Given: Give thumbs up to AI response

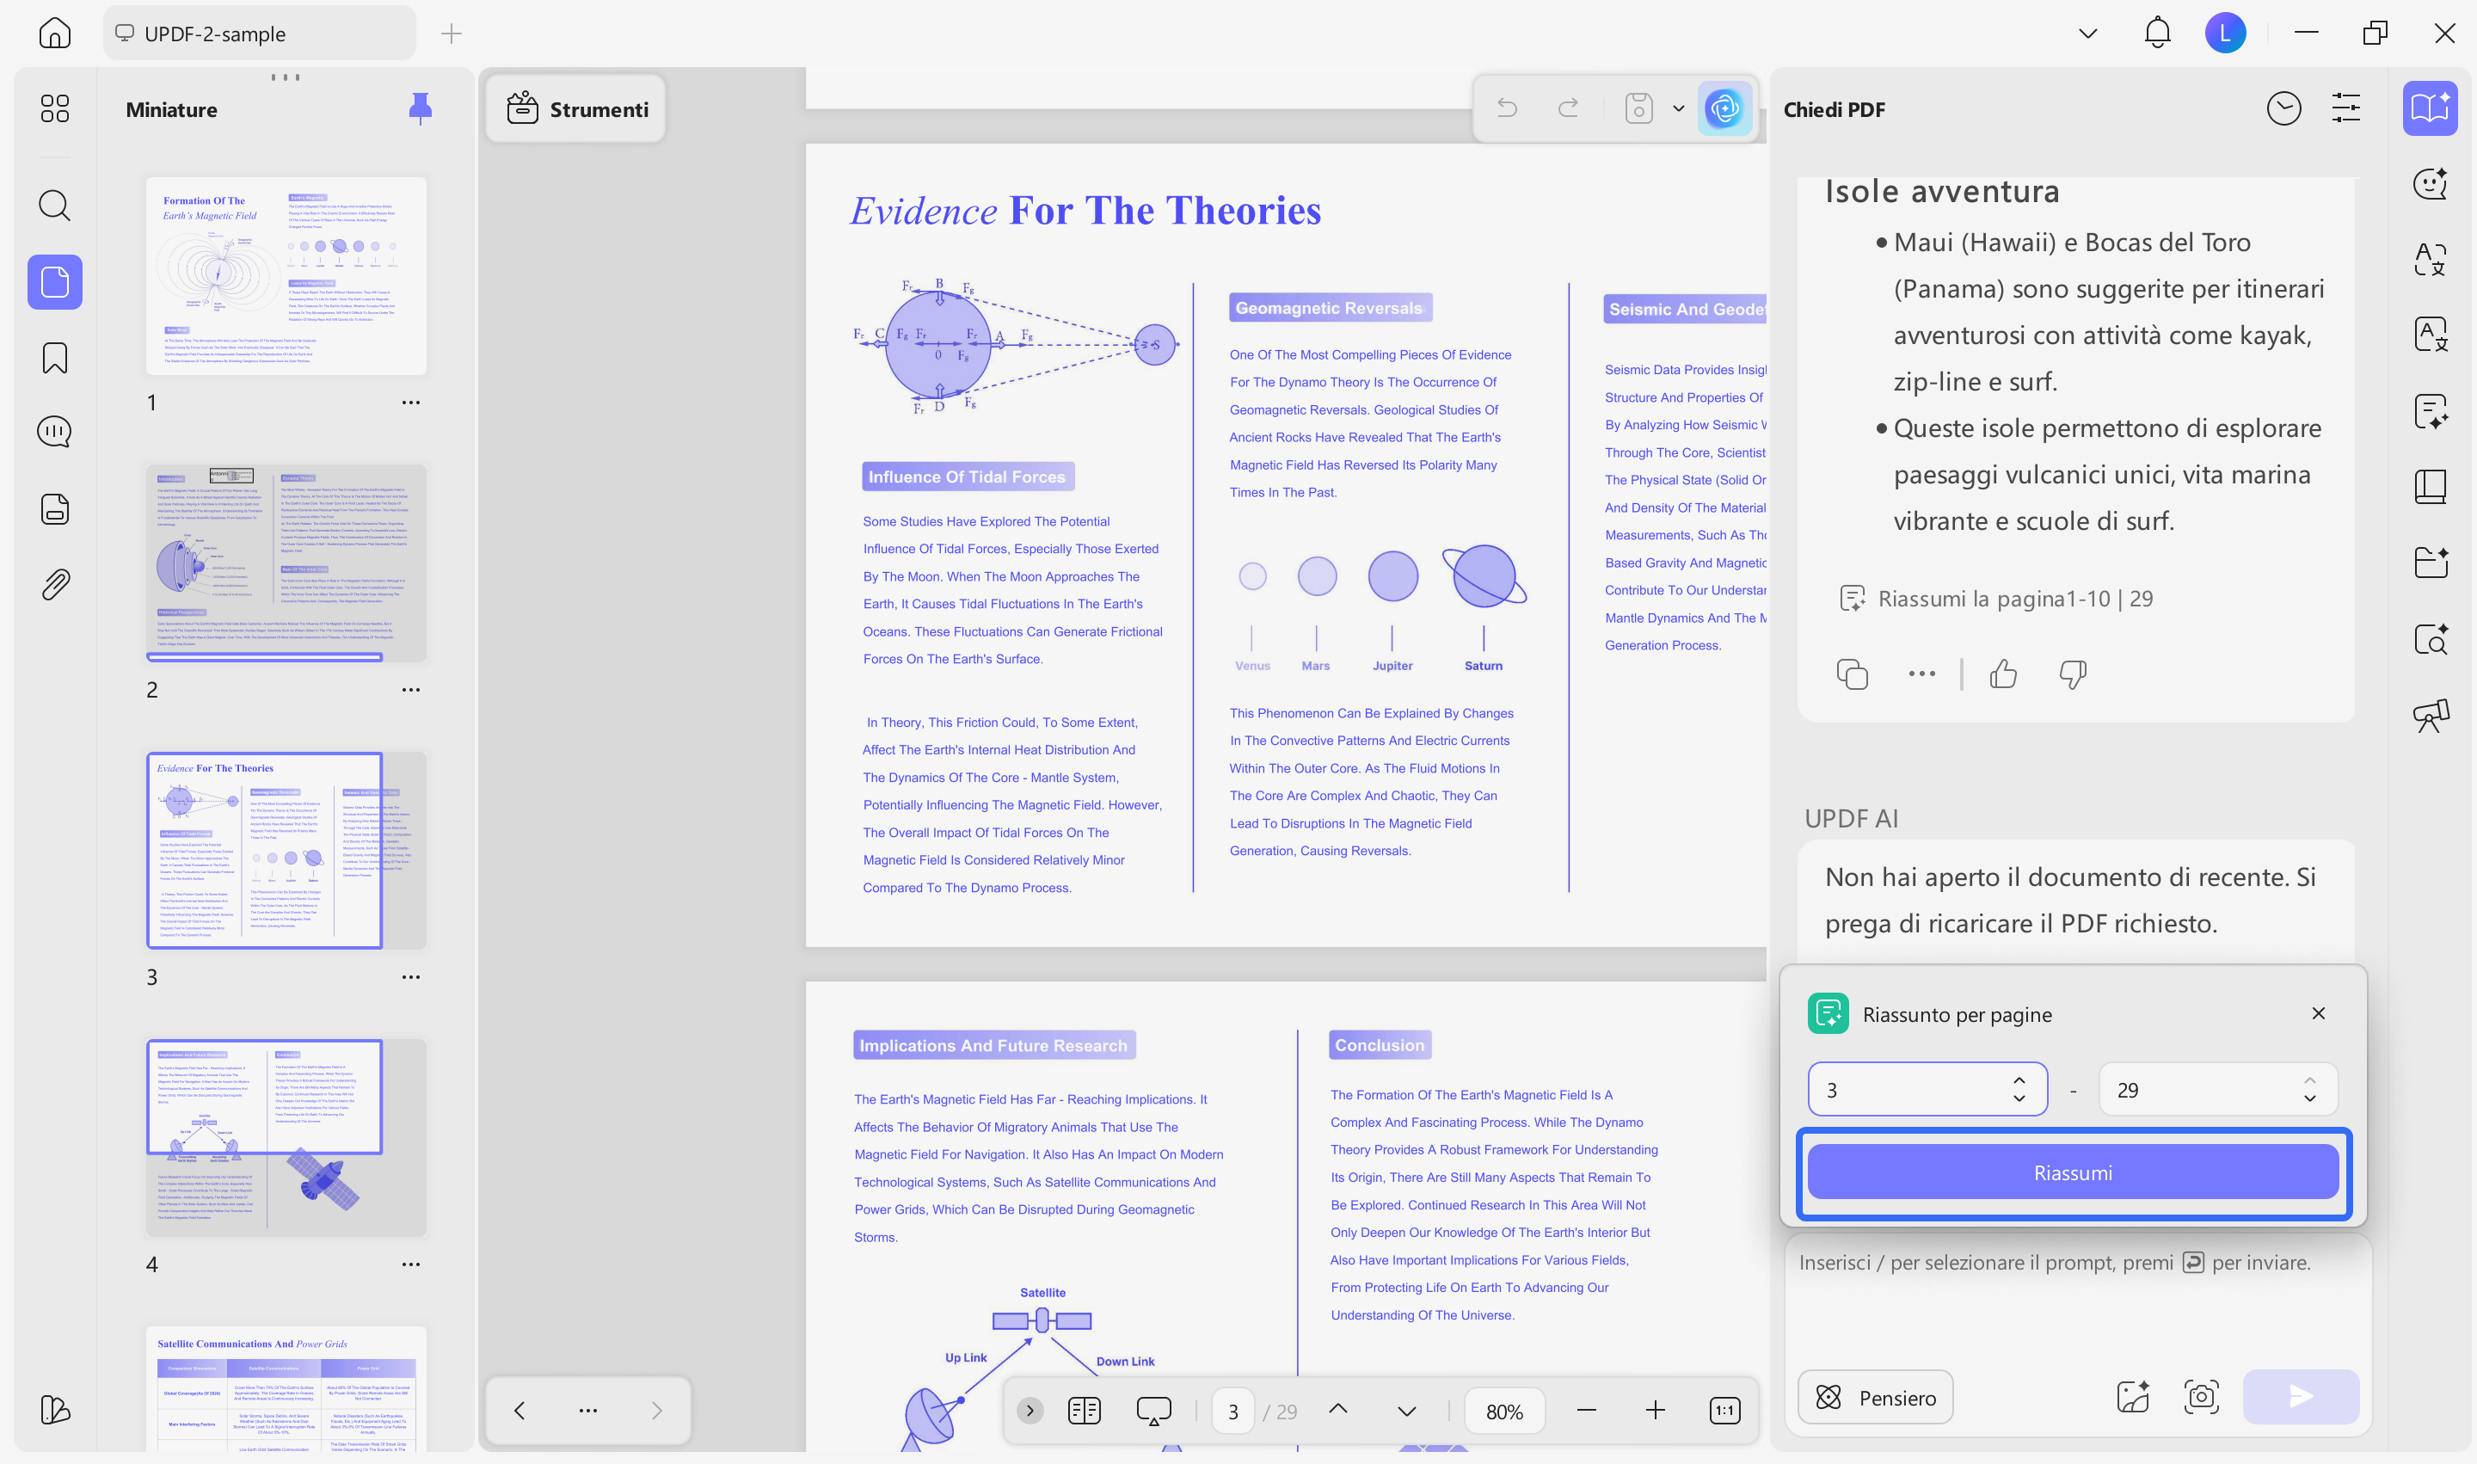Looking at the screenshot, I should coord(2002,674).
